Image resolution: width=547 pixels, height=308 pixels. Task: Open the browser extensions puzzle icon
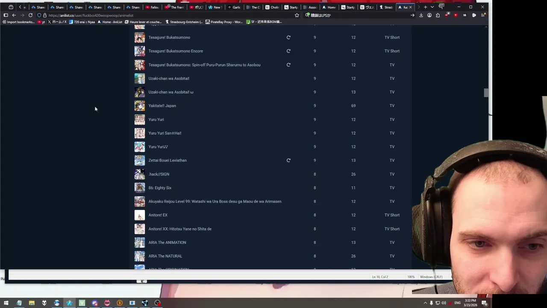438,15
